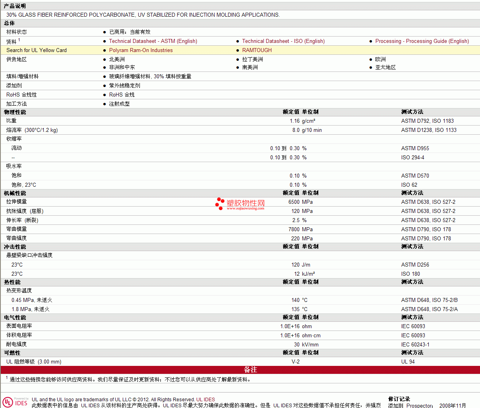Viewport: 480px width, 408px height.
Task: Click the 抗张强度 (屈服) row label
Action: coord(25,211)
